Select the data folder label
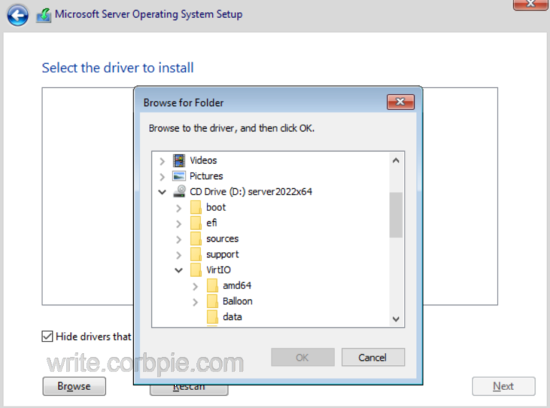The image size is (550, 408). (x=232, y=317)
